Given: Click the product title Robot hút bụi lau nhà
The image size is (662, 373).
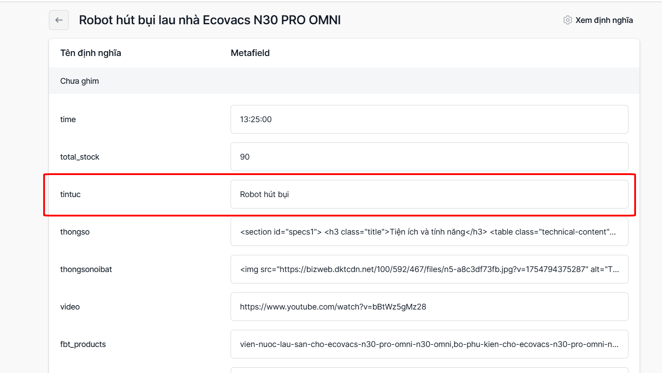Looking at the screenshot, I should 210,20.
